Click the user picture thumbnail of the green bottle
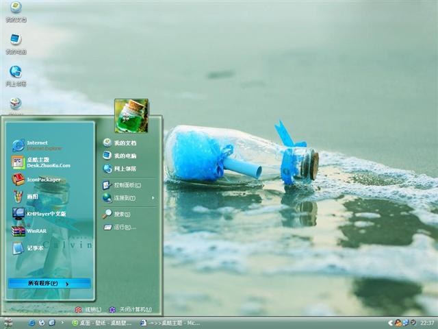 131,116
